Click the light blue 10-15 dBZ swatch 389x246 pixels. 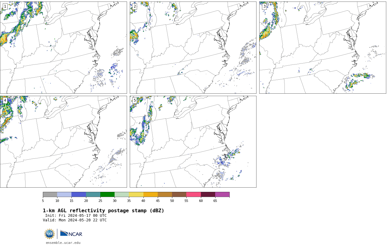[64, 195]
